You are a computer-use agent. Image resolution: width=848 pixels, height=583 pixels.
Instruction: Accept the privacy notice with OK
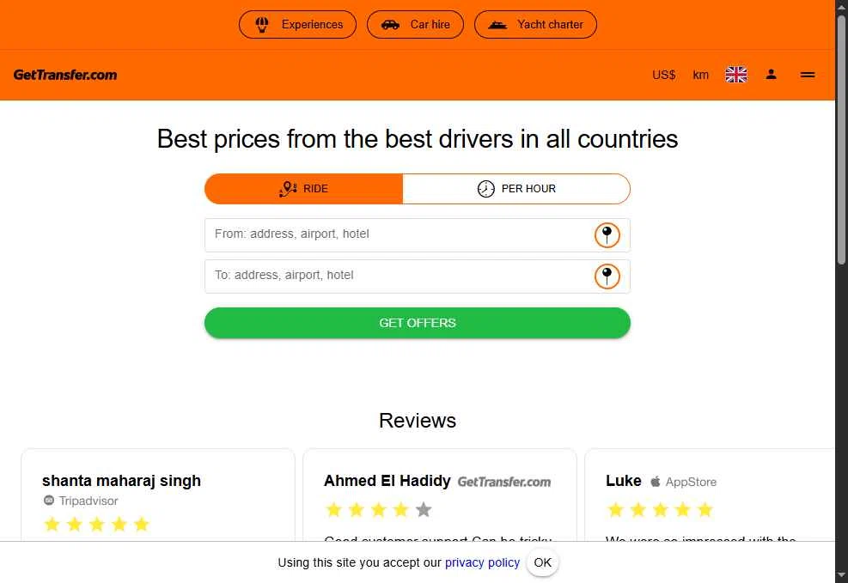542,562
